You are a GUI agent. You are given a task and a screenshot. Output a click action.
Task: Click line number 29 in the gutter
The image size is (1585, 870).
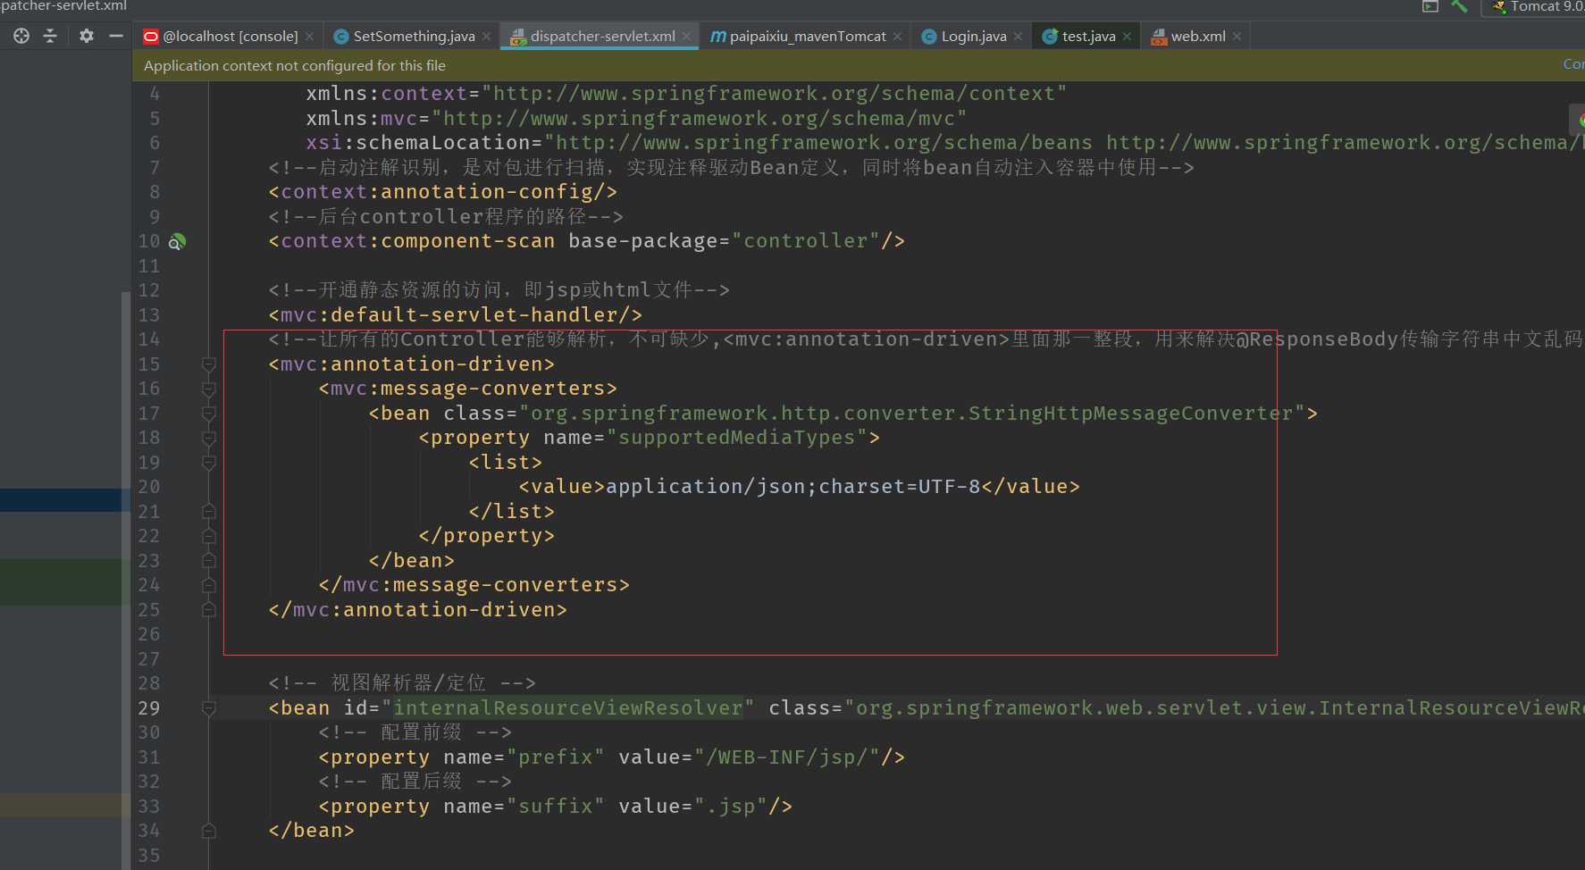[148, 708]
